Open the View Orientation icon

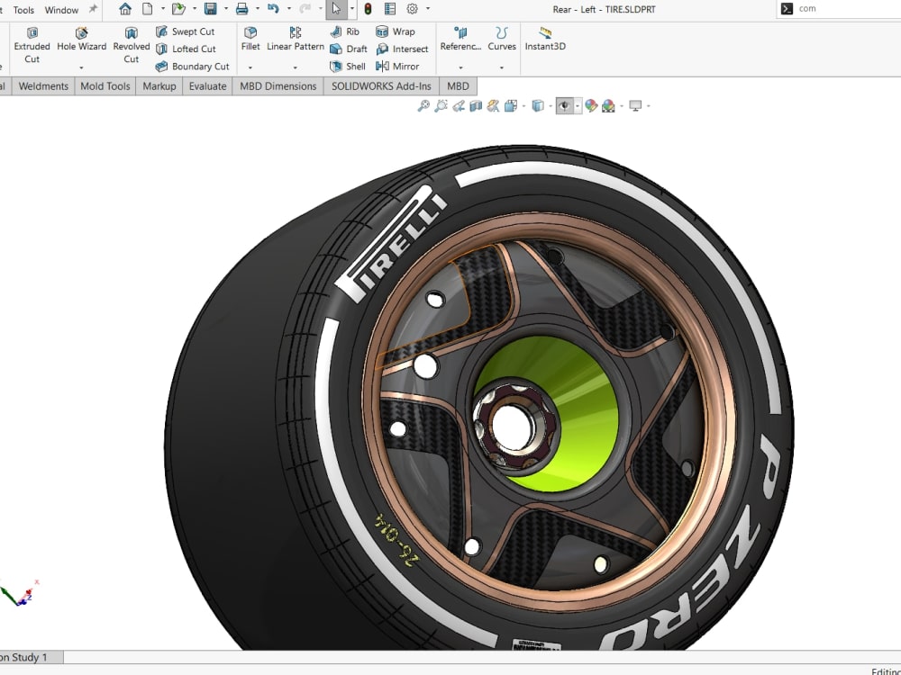(x=510, y=105)
